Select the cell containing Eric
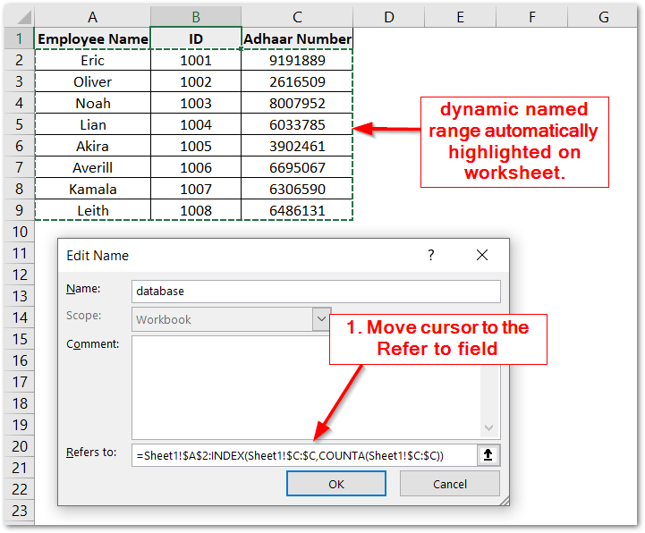The width and height of the screenshot is (645, 533). (x=93, y=60)
